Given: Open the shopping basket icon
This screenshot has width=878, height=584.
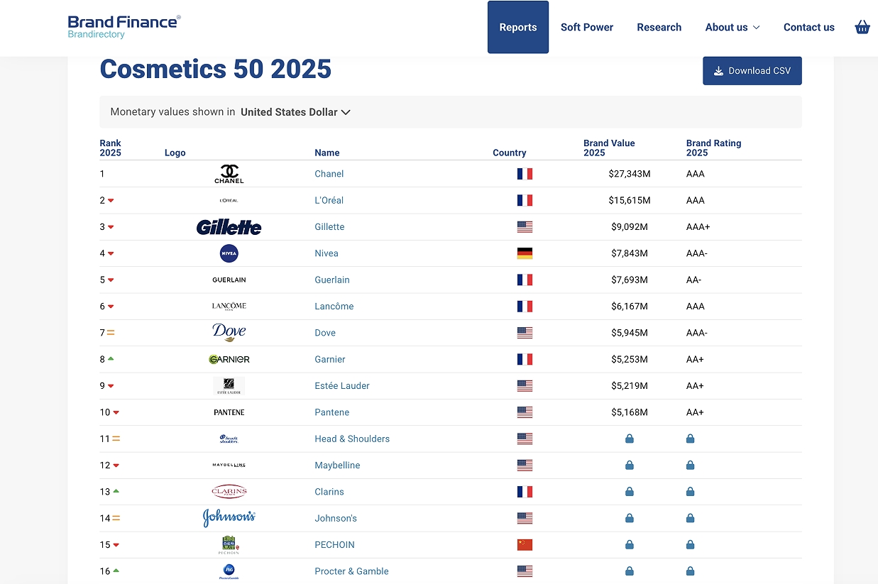Looking at the screenshot, I should click(x=862, y=27).
